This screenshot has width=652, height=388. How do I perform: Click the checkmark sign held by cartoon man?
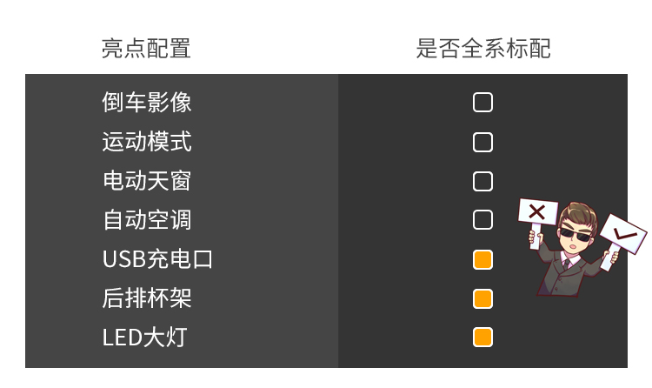(x=623, y=234)
